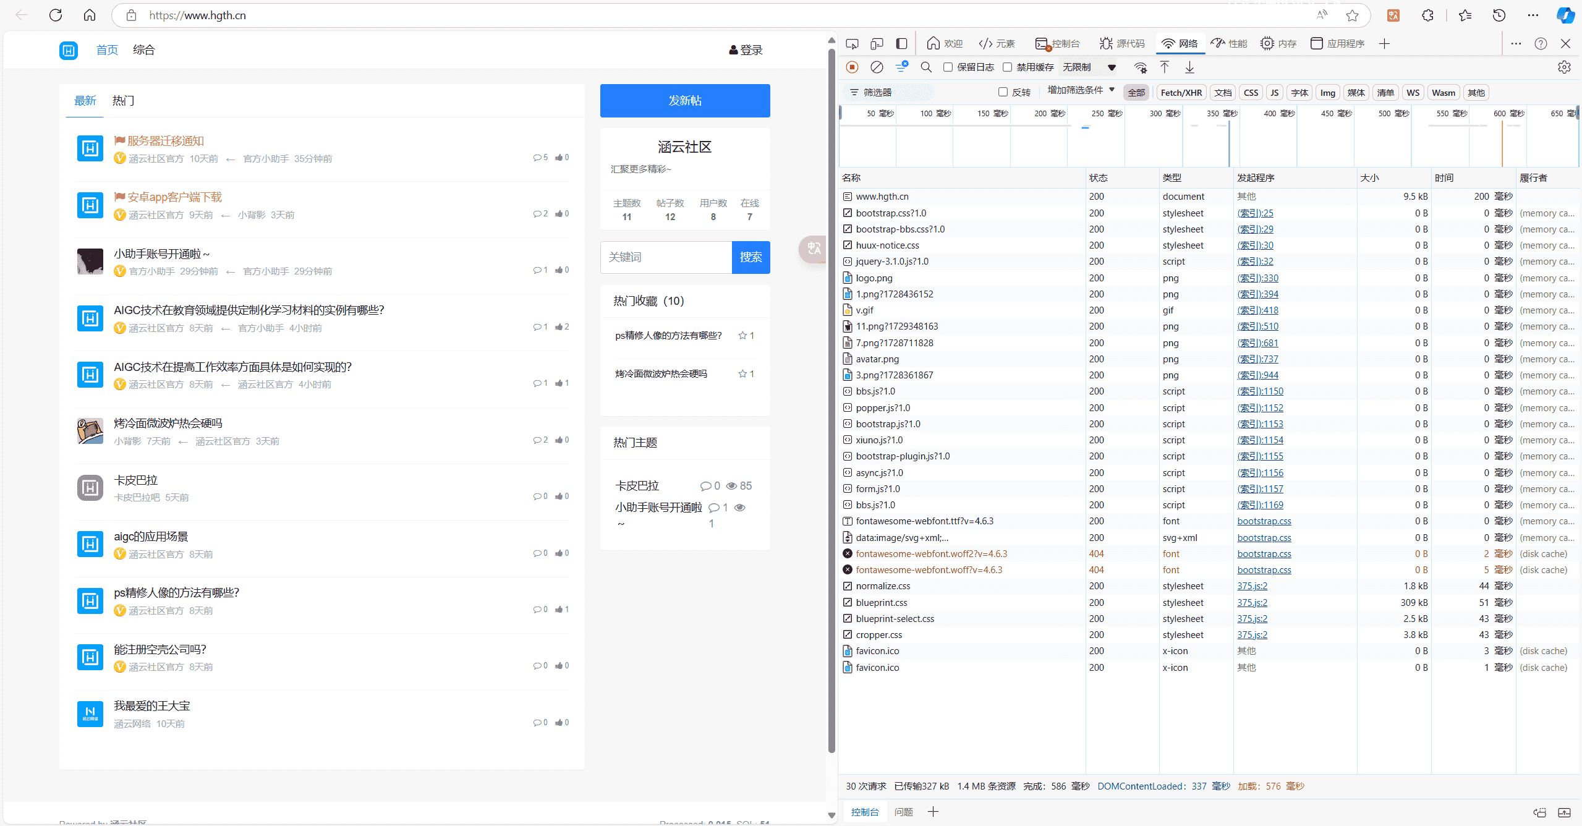Click in the 关键词 search input
Screen dimensions: 1582x826
click(666, 257)
